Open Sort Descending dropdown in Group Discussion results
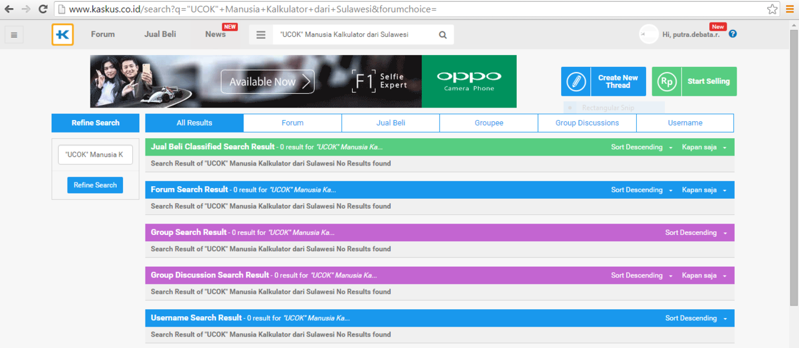 tap(642, 276)
